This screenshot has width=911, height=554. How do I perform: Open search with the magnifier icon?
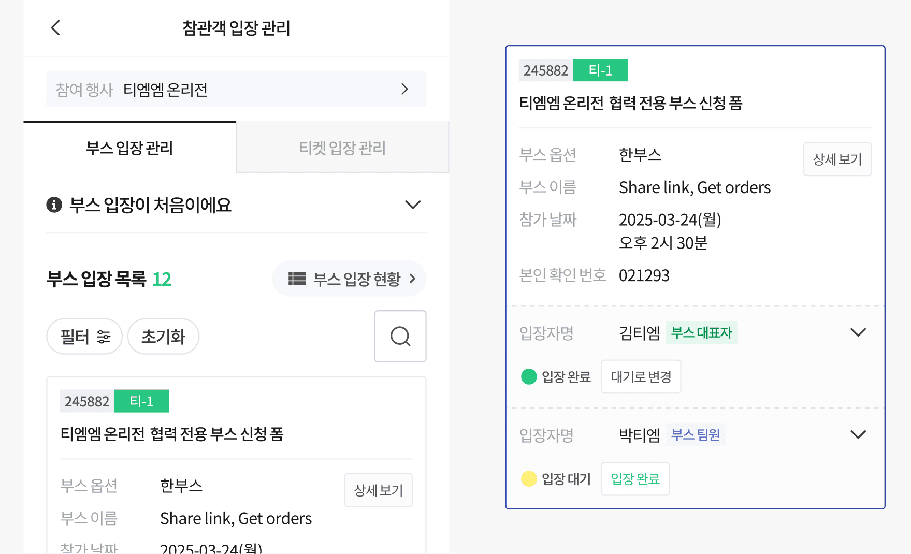400,336
